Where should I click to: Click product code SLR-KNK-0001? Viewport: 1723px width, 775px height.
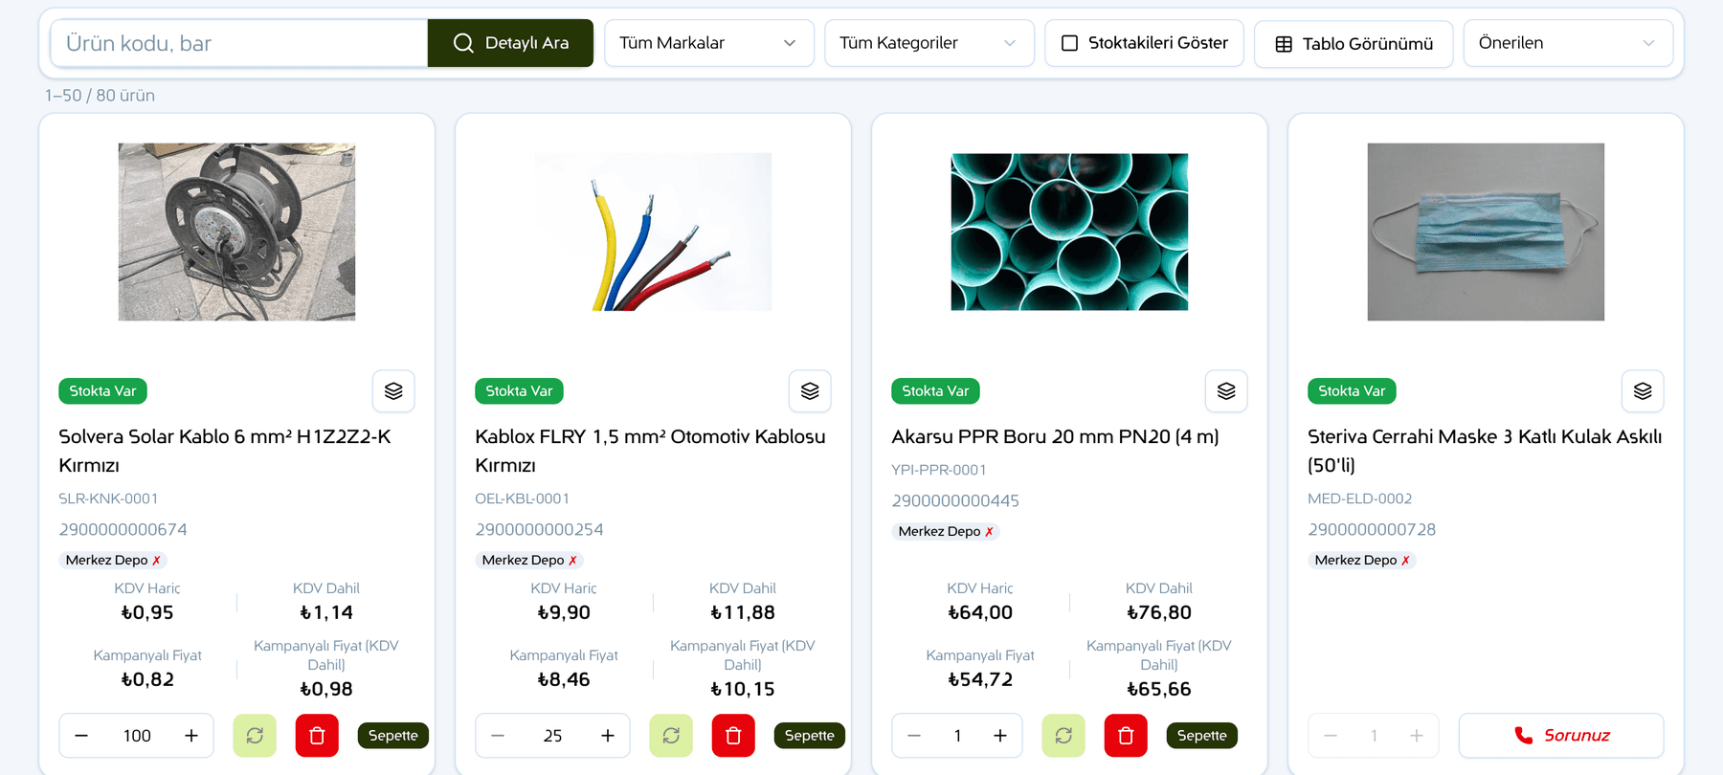point(108,498)
